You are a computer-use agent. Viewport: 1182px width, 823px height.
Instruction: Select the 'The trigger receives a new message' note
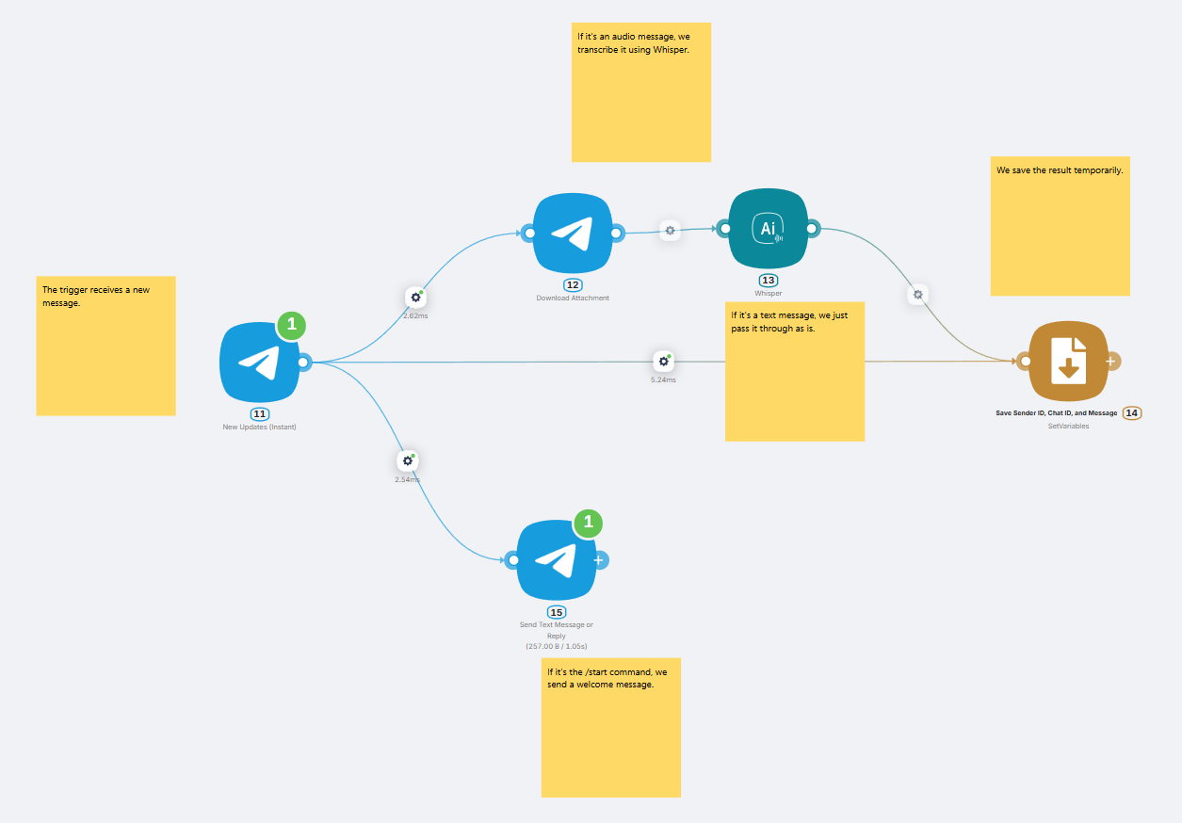(x=105, y=346)
